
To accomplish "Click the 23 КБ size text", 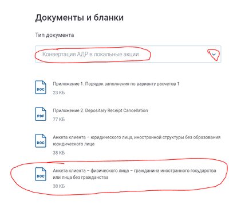I will pyautogui.click(x=59, y=93).
